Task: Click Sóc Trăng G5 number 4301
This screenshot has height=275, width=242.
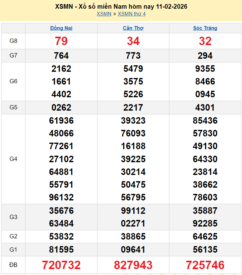Action: pyautogui.click(x=205, y=108)
